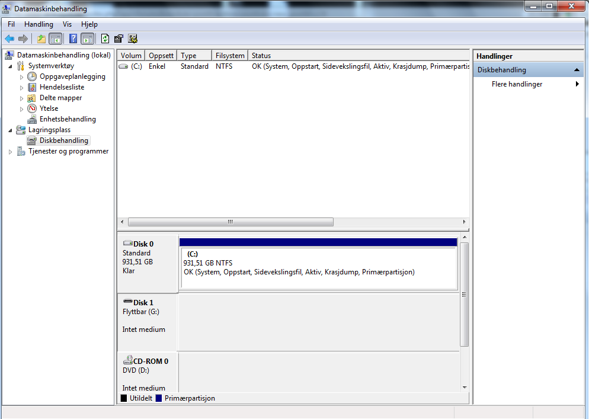Select the Disk 1 Flyttbar (G:) panel
The image size is (589, 419).
point(148,322)
